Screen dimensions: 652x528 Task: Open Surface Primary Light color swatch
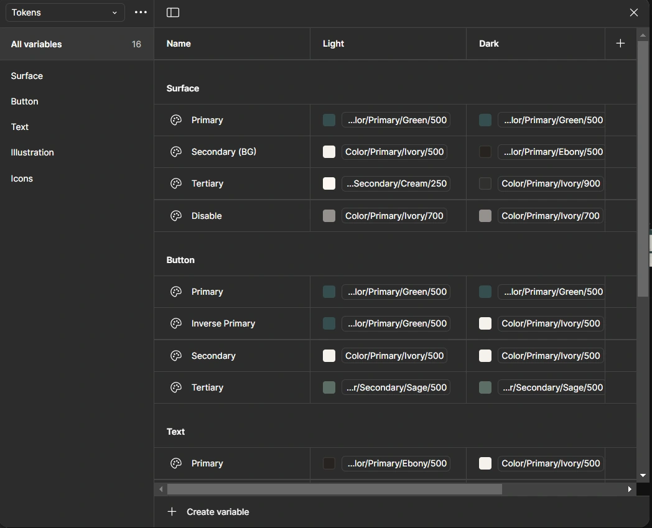pos(329,120)
